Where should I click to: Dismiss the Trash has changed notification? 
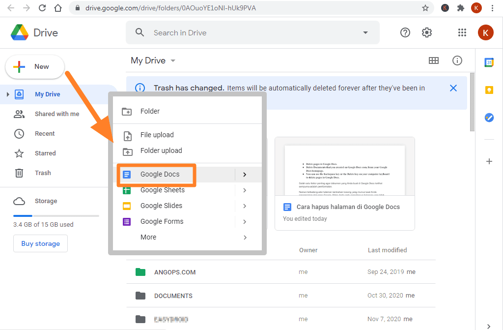click(453, 89)
